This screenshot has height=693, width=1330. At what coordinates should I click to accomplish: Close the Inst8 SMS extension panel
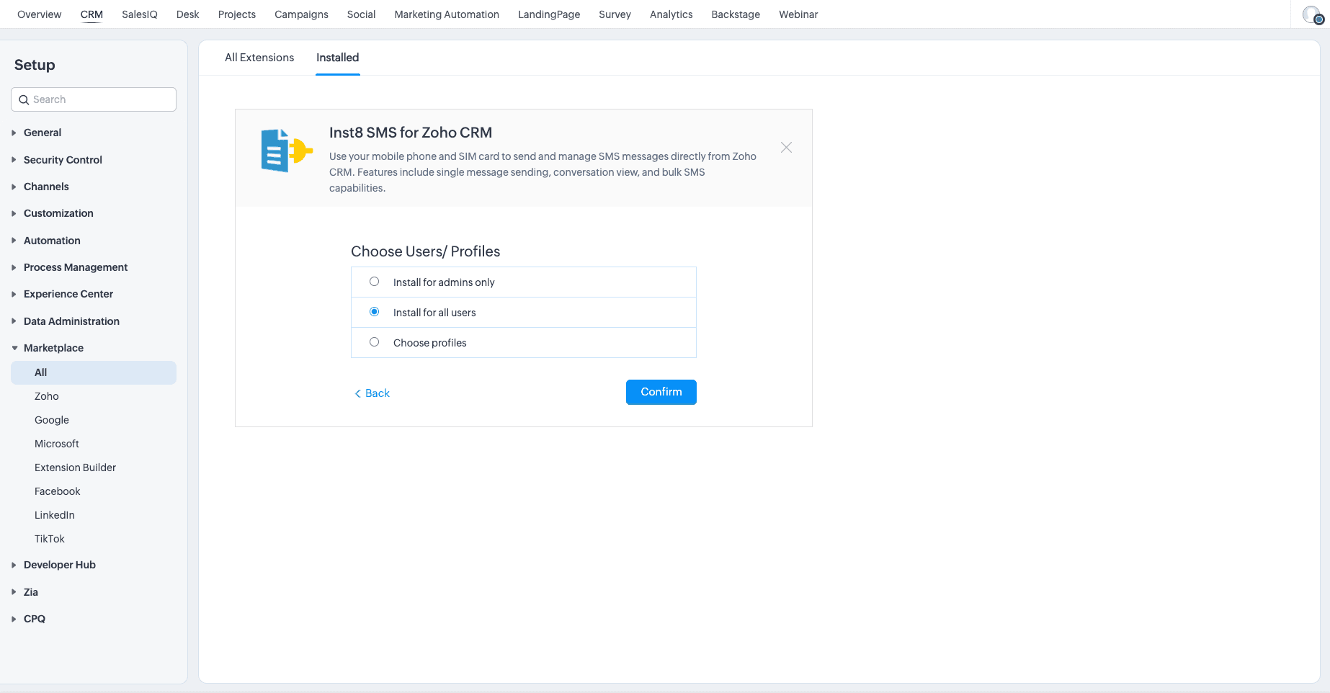(786, 147)
